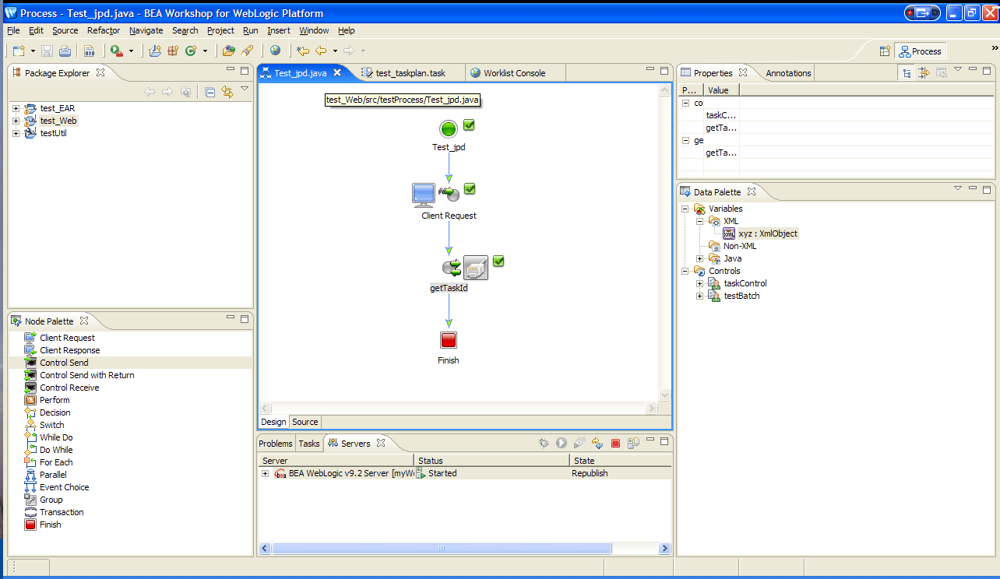Open the Window menu

(314, 30)
